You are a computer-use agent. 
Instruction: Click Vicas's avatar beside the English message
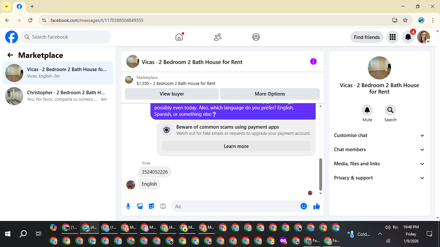coord(131,185)
